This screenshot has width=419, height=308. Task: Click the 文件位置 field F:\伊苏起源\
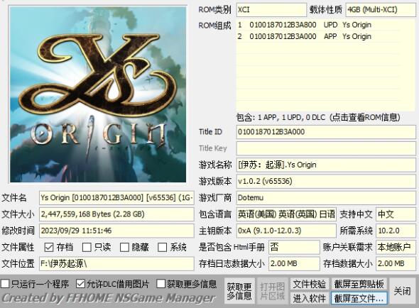tap(116, 264)
